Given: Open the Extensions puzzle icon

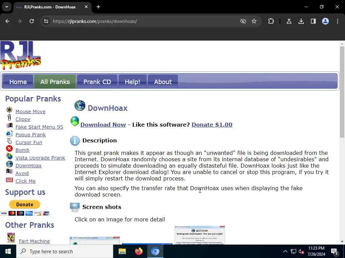Looking at the screenshot, I should pos(271,21).
